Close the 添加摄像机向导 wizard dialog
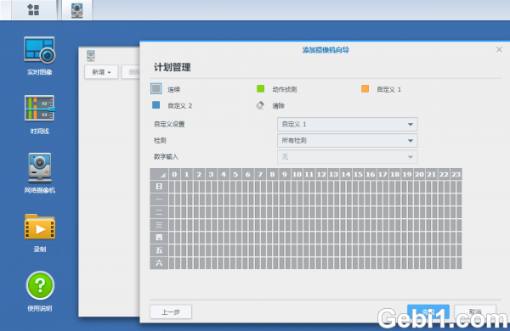 (x=499, y=49)
